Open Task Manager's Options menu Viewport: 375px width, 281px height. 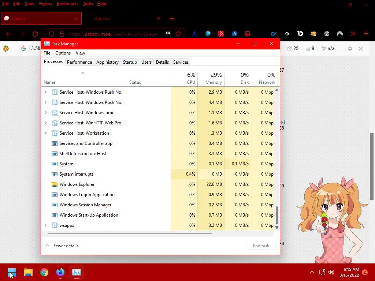point(63,53)
